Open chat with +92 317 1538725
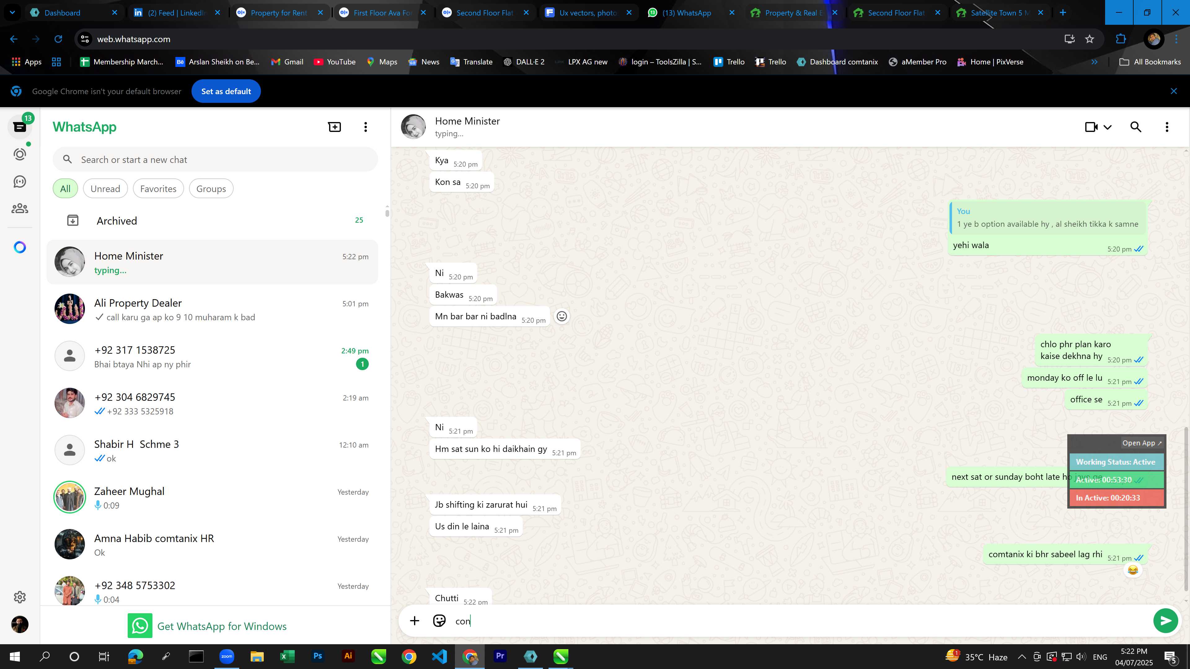The image size is (1190, 669). 213,356
